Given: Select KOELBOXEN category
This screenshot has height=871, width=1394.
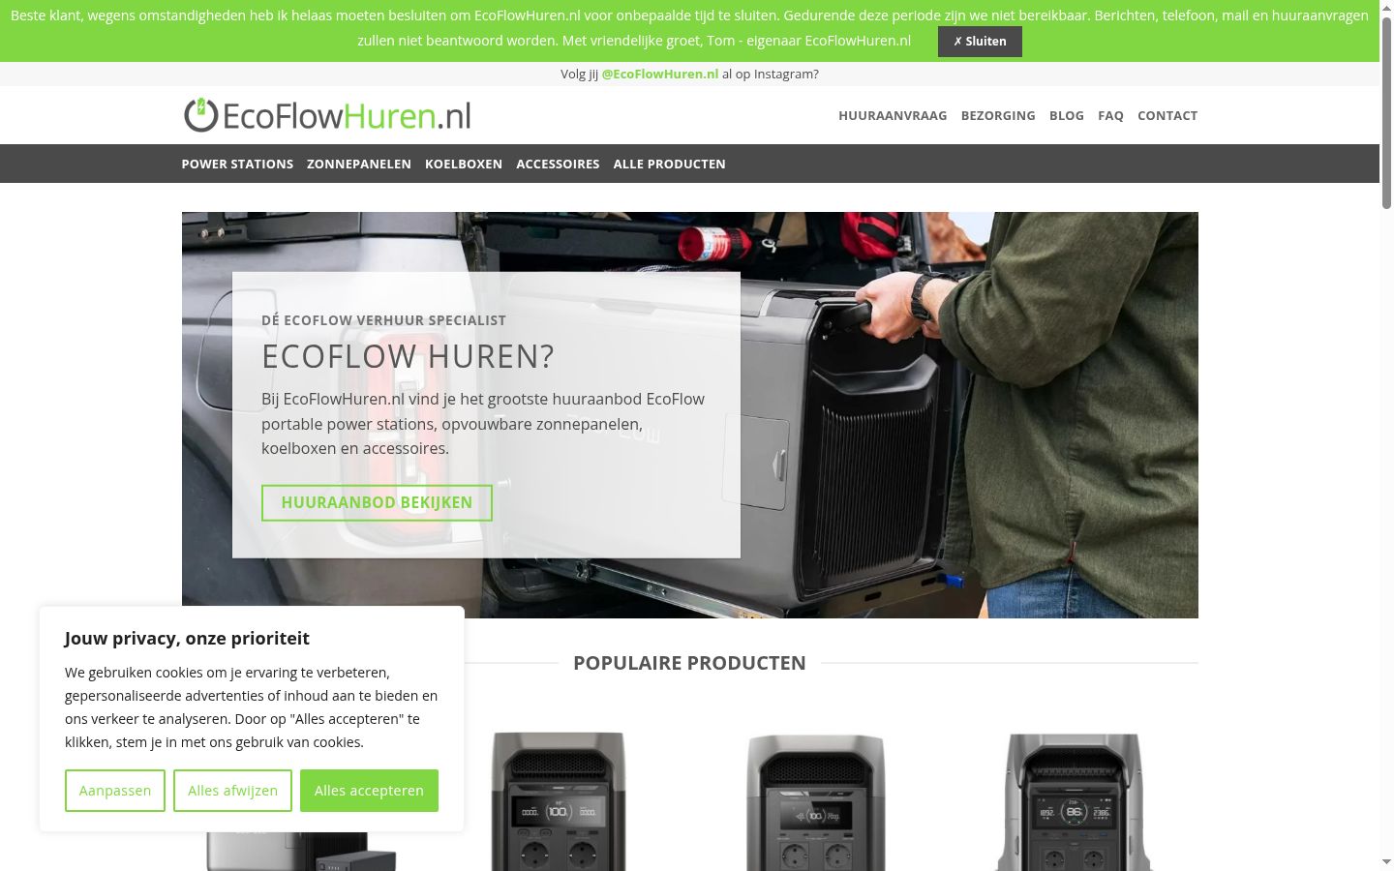Looking at the screenshot, I should (x=464, y=164).
